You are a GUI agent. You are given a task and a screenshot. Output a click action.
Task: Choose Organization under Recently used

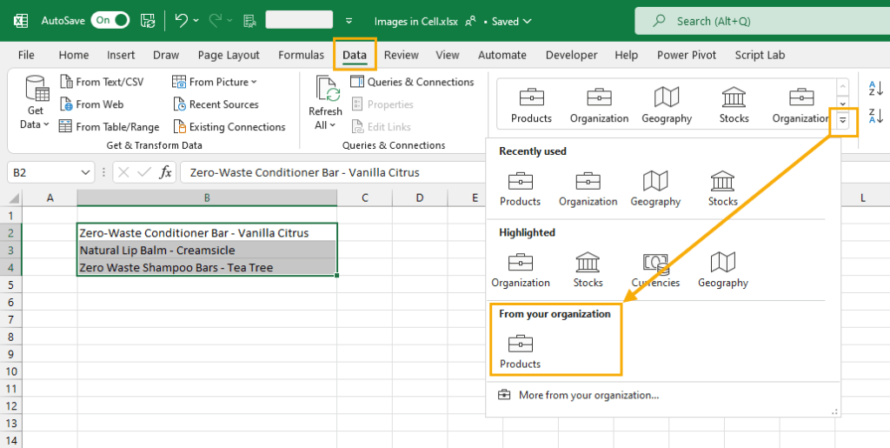[x=588, y=188]
